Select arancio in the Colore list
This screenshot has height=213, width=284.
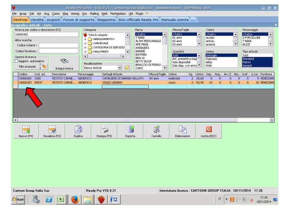click(210, 44)
